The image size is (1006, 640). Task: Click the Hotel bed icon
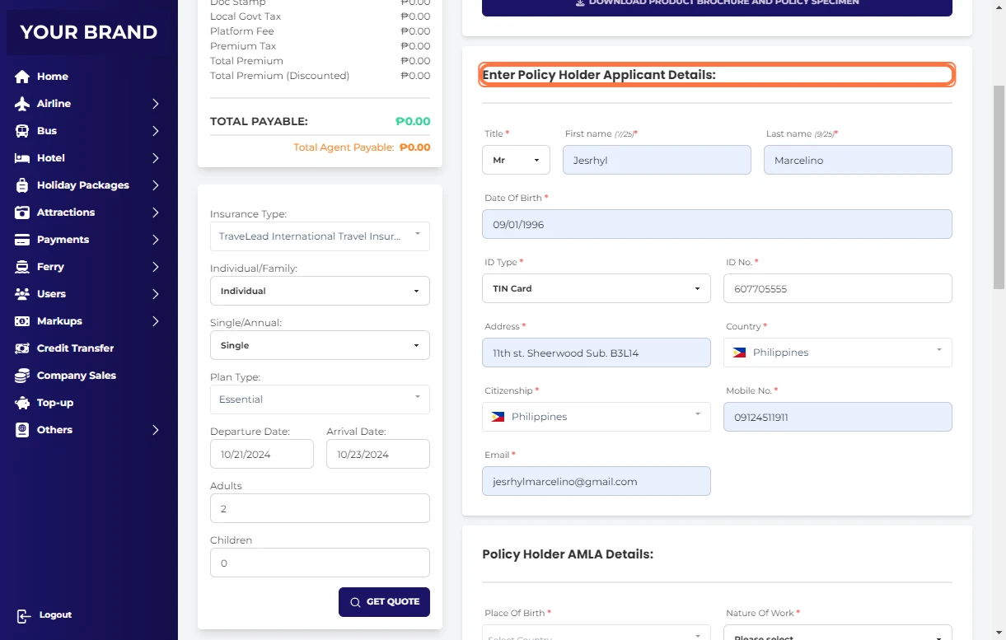click(22, 158)
